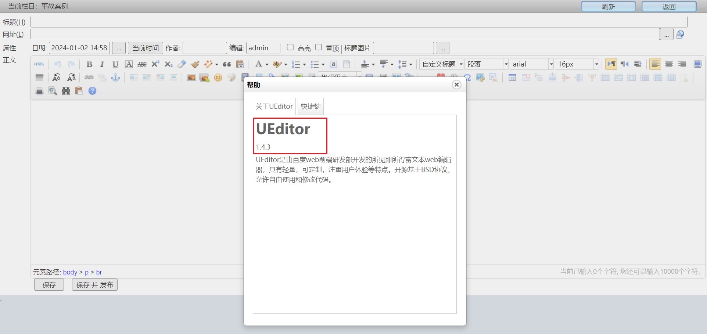The width and height of the screenshot is (707, 334).
Task: Insert a table
Action: tap(512, 78)
